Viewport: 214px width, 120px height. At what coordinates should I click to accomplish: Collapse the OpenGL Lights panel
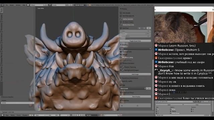coord(121,81)
